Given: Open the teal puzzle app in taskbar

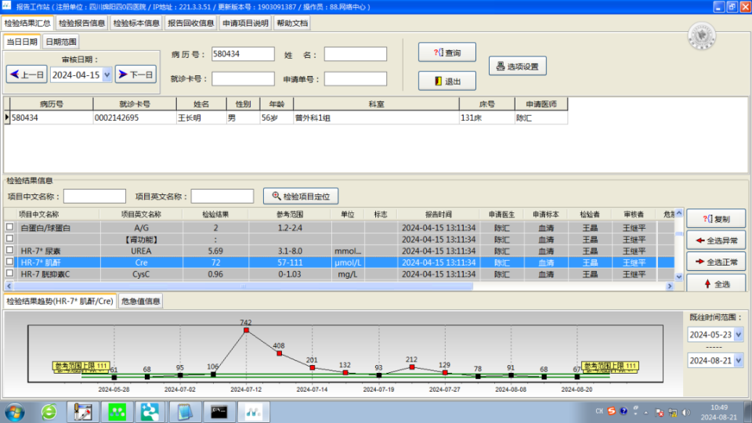Looking at the screenshot, I should click(150, 412).
